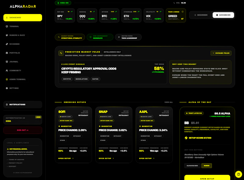The height and width of the screenshot is (180, 244).
Task: Open the Terminal page in sidebar
Action: point(23,26)
